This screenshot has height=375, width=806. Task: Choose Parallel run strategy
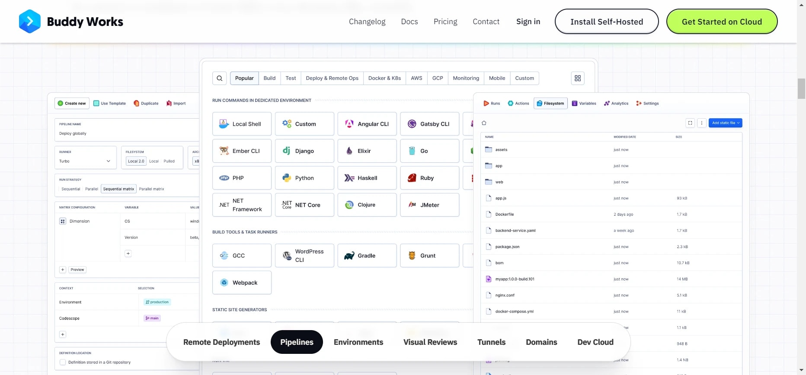(x=92, y=189)
